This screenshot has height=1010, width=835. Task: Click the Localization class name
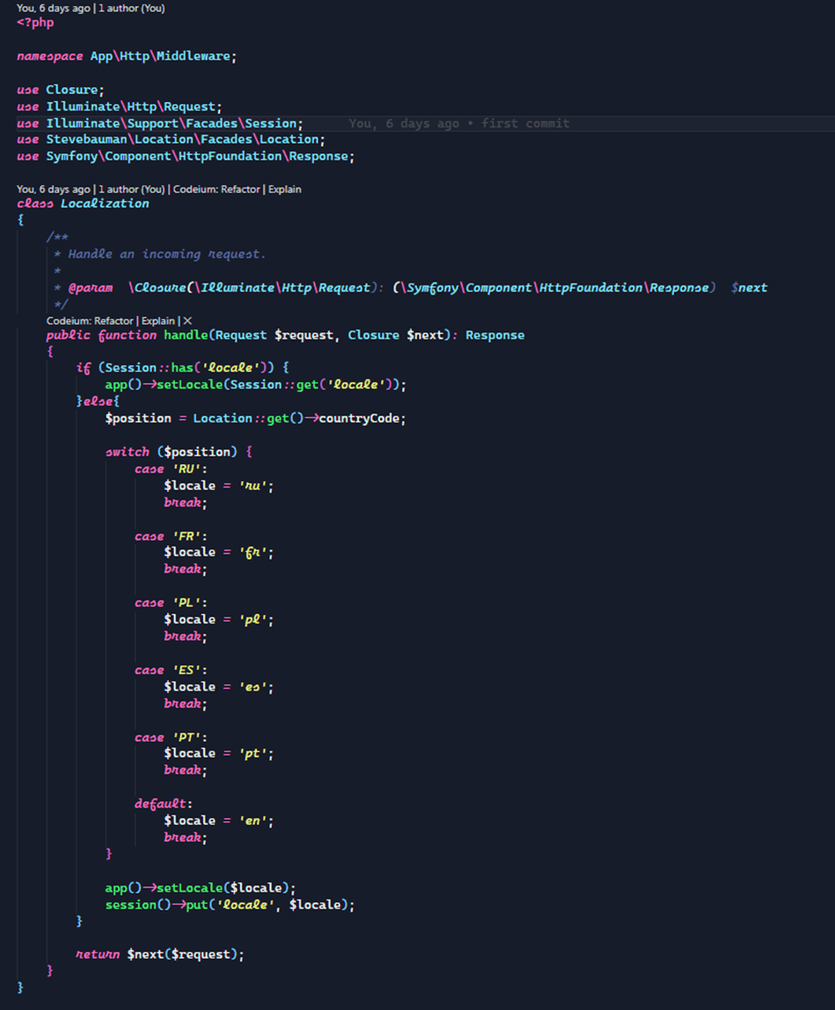(x=104, y=204)
